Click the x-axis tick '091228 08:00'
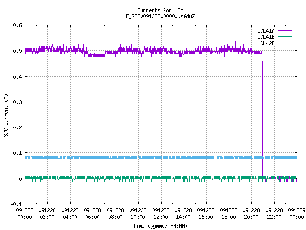 point(115,214)
